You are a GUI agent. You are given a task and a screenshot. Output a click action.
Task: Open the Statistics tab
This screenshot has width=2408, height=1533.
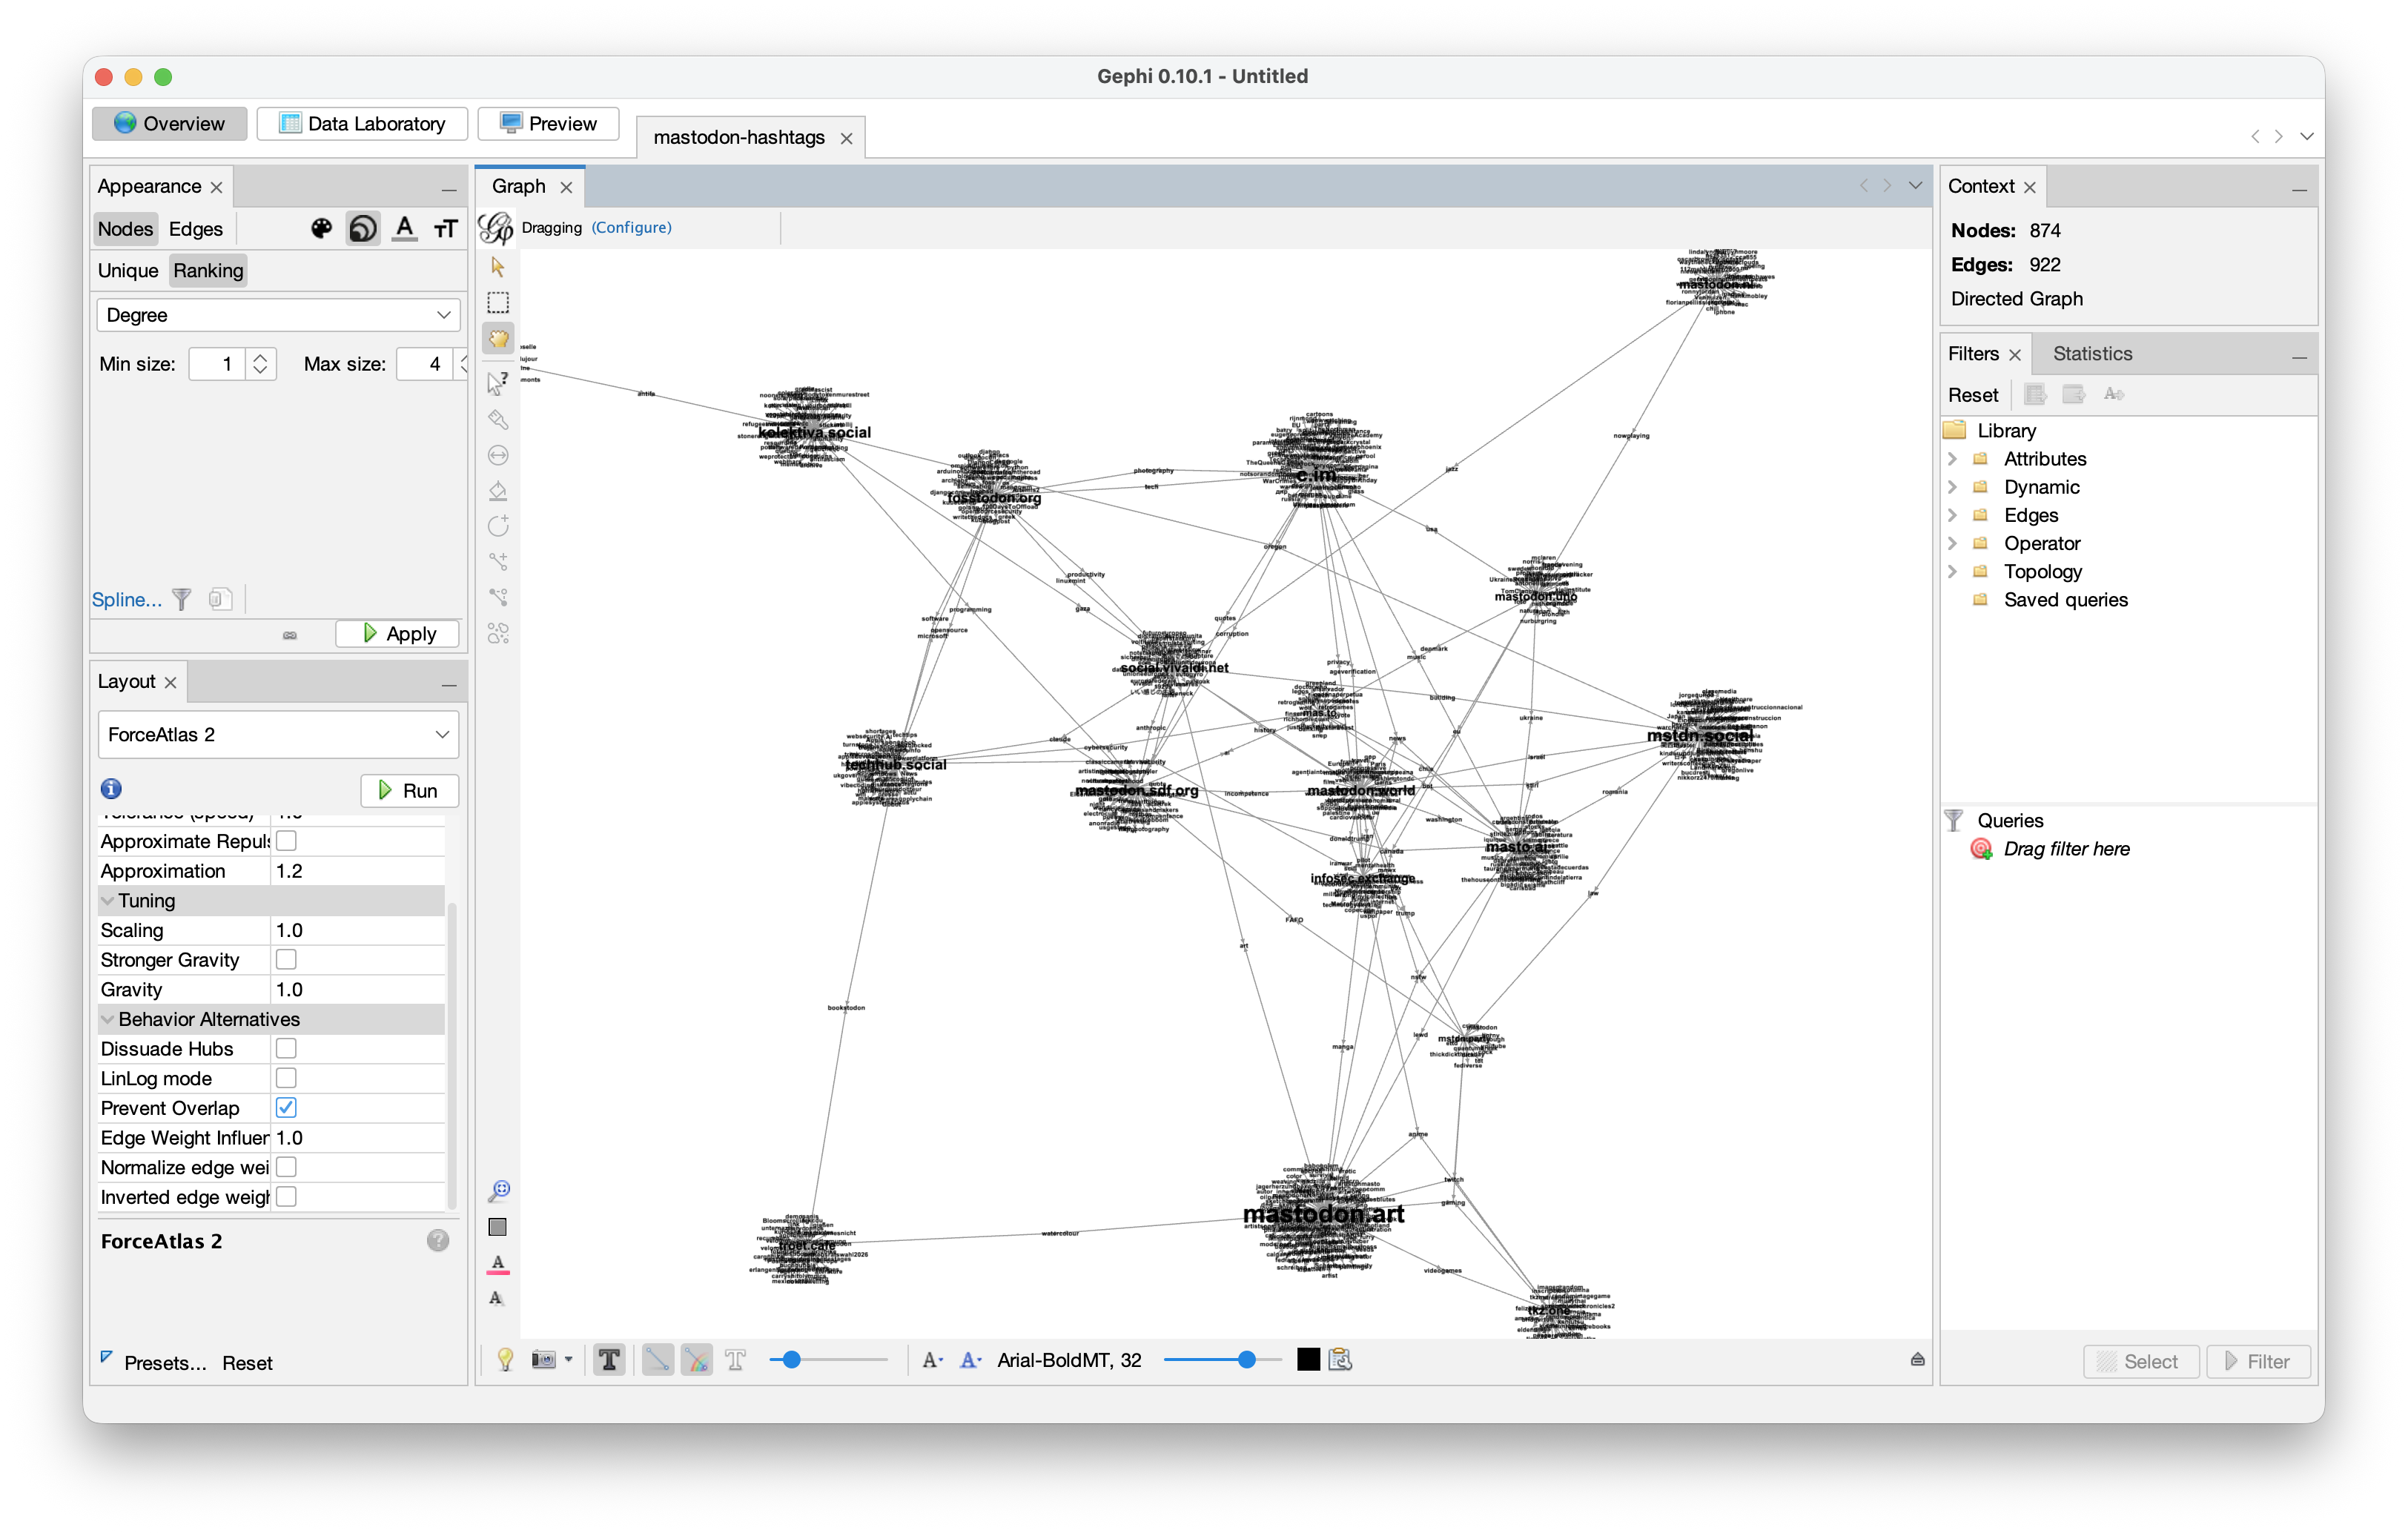(2092, 354)
